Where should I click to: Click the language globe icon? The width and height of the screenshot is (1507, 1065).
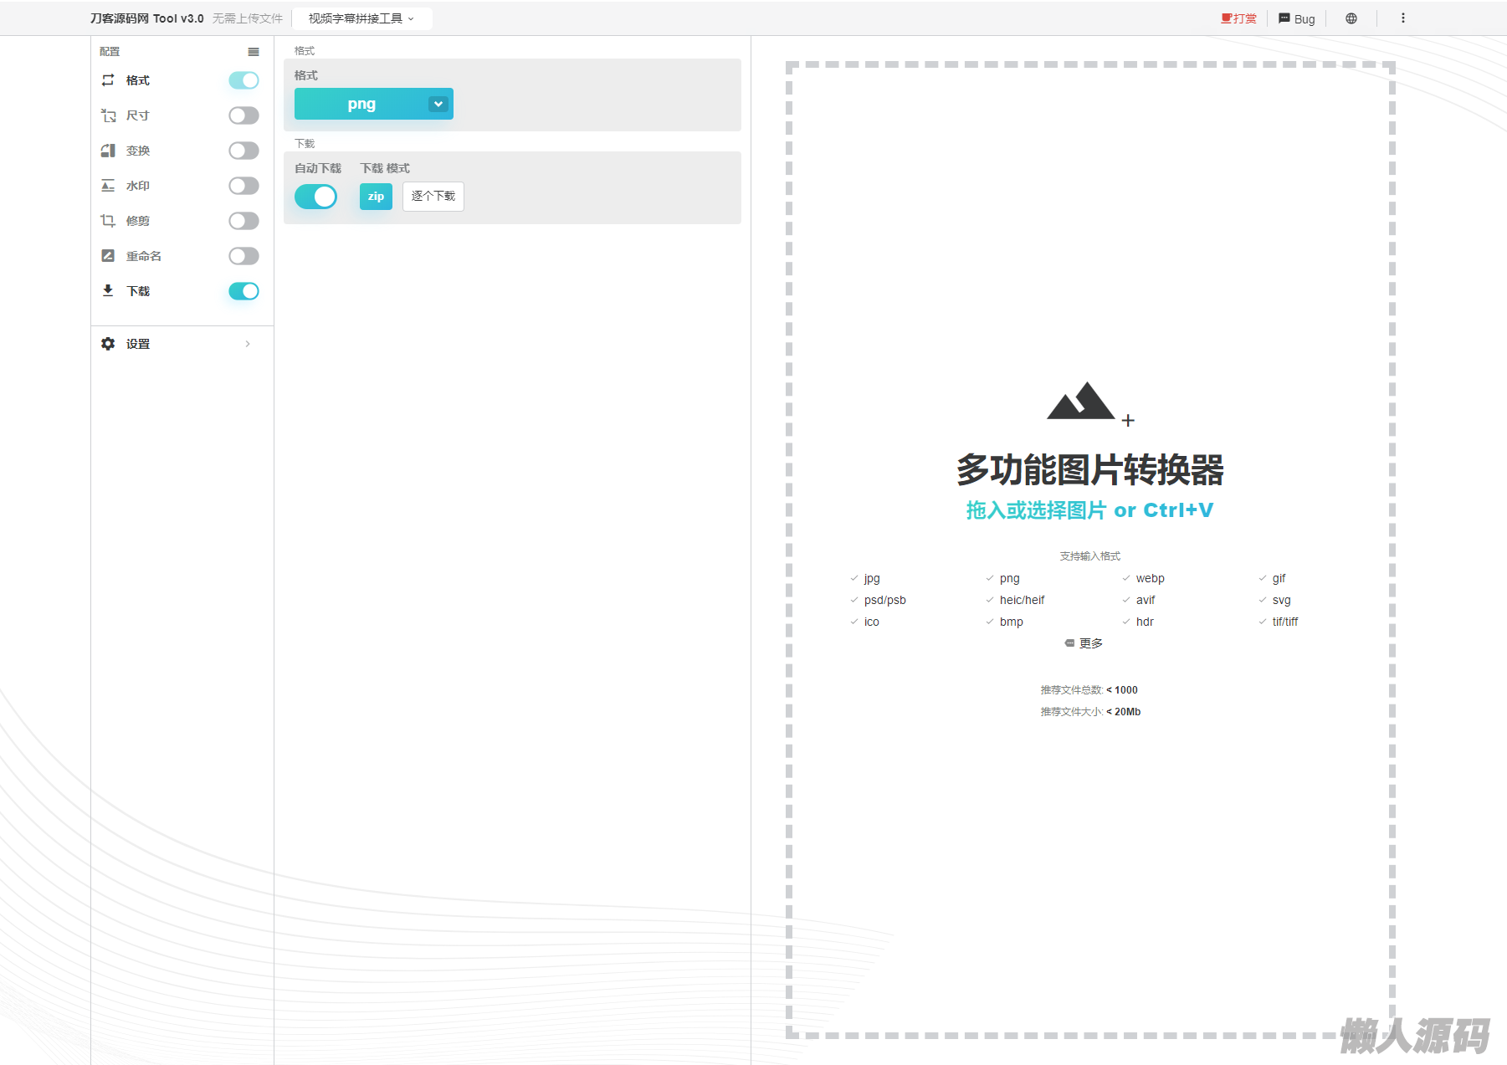point(1351,18)
